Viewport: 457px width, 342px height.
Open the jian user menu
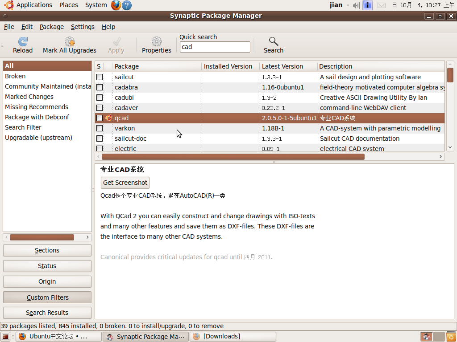336,5
